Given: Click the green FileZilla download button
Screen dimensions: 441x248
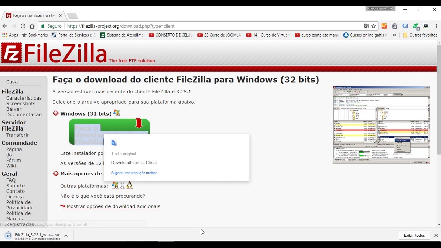Looking at the screenshot, I should pyautogui.click(x=109, y=132).
